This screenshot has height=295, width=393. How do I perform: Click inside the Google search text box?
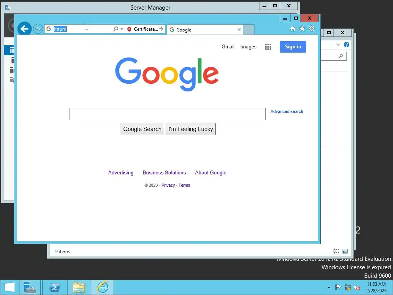[x=167, y=114]
